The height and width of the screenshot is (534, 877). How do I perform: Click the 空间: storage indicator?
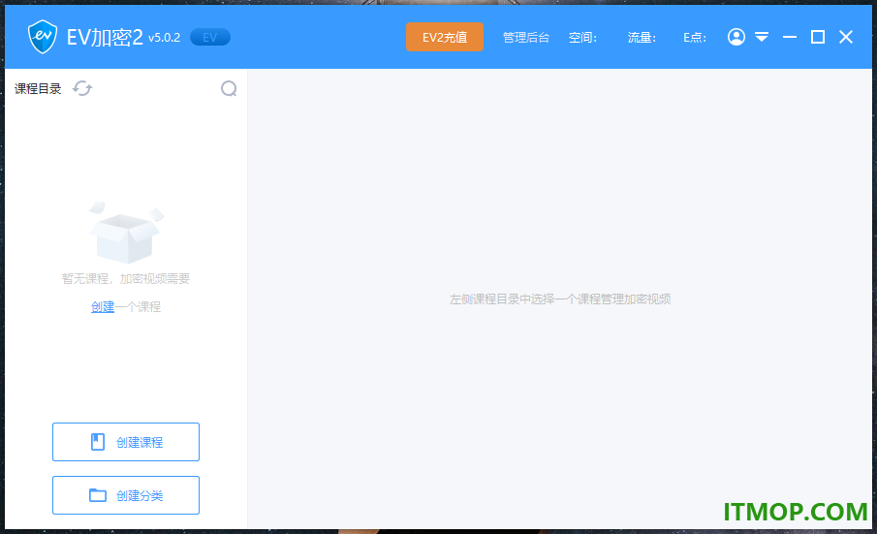coord(582,38)
